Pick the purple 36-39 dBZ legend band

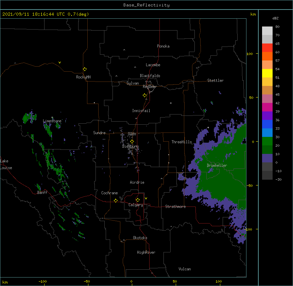tap(267, 116)
